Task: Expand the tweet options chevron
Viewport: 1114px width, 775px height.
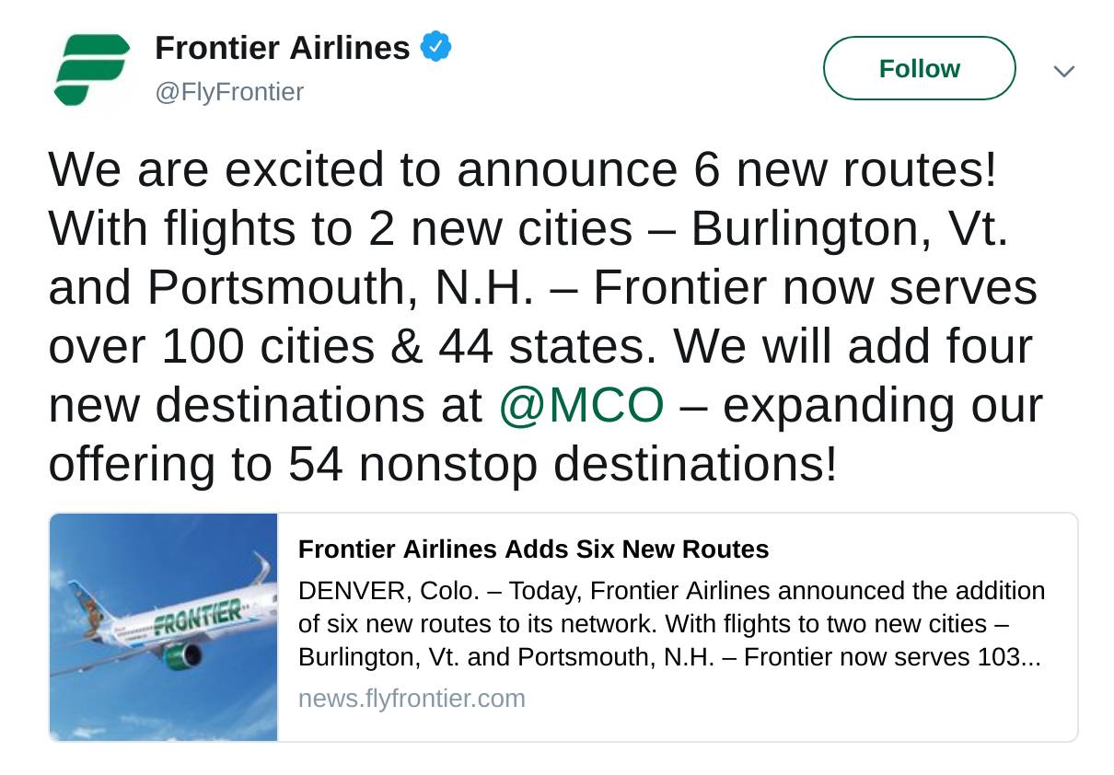Action: [x=1063, y=71]
